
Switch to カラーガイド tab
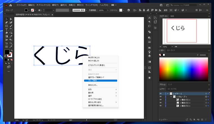(x=171, y=50)
